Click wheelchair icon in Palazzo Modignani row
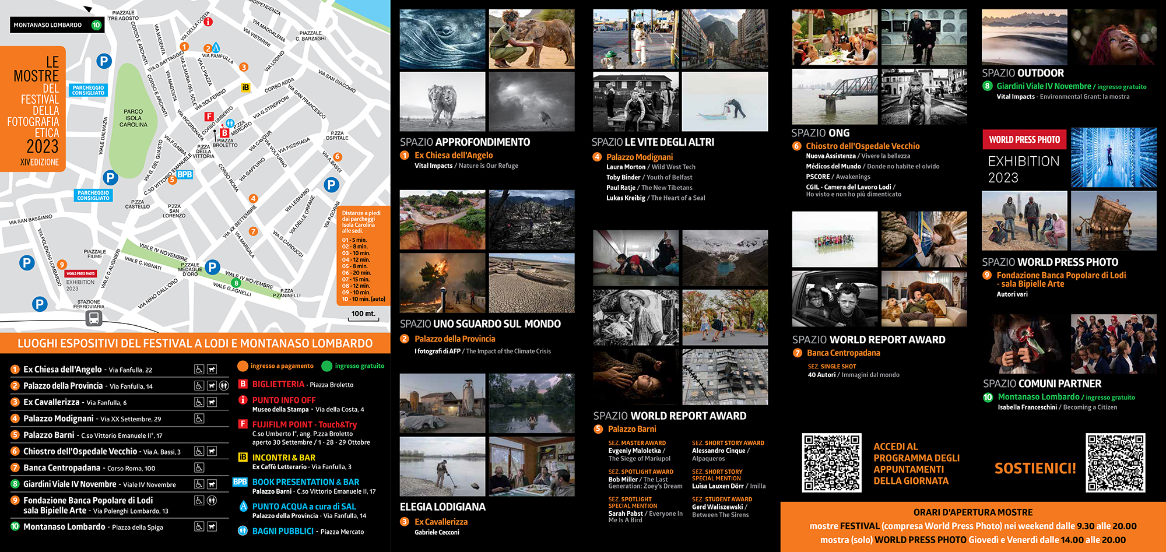1166x552 pixels. tap(199, 419)
